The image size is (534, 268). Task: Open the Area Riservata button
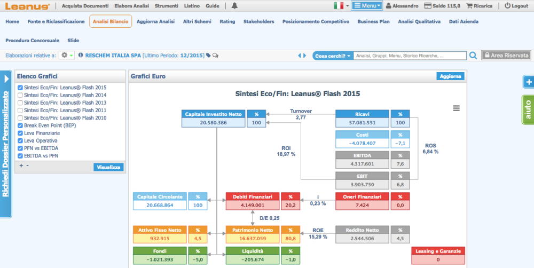(506, 55)
